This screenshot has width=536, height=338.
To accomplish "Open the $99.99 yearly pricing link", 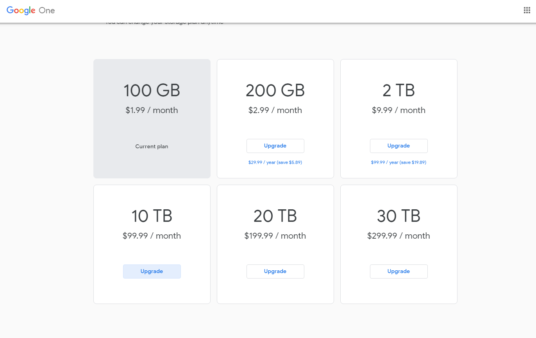I will point(398,162).
